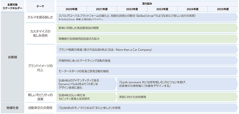The width and height of the screenshot is (239, 114).
Task: Select the 2023年度 column header
Action: click(162, 9)
